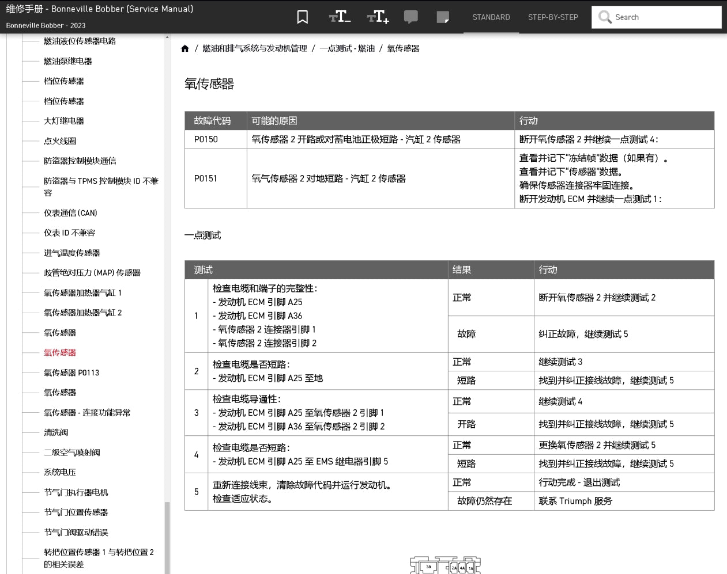The width and height of the screenshot is (727, 574).
Task: Open the service manual title icon area
Action: pos(98,9)
